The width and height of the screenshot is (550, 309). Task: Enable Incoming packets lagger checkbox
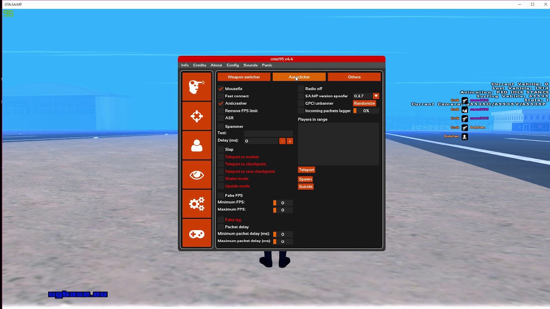tap(301, 111)
